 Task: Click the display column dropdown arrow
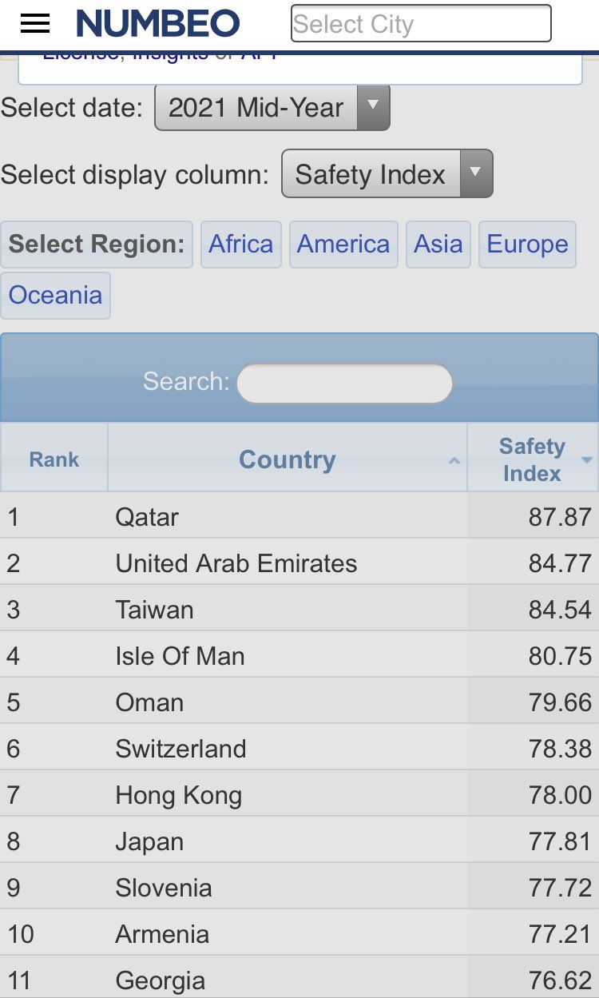476,173
